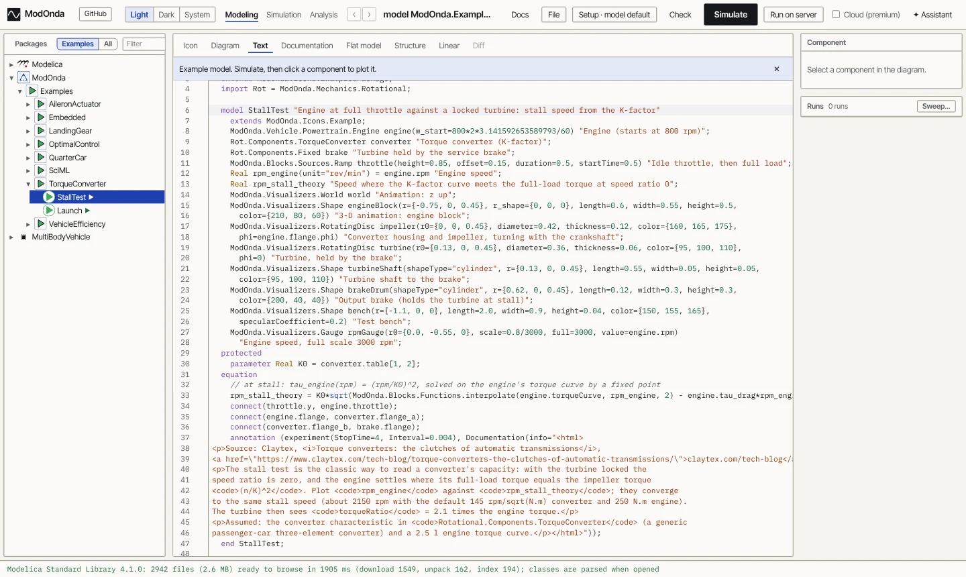Expand the AileronActuator node
The height and width of the screenshot is (577, 966).
pos(28,105)
